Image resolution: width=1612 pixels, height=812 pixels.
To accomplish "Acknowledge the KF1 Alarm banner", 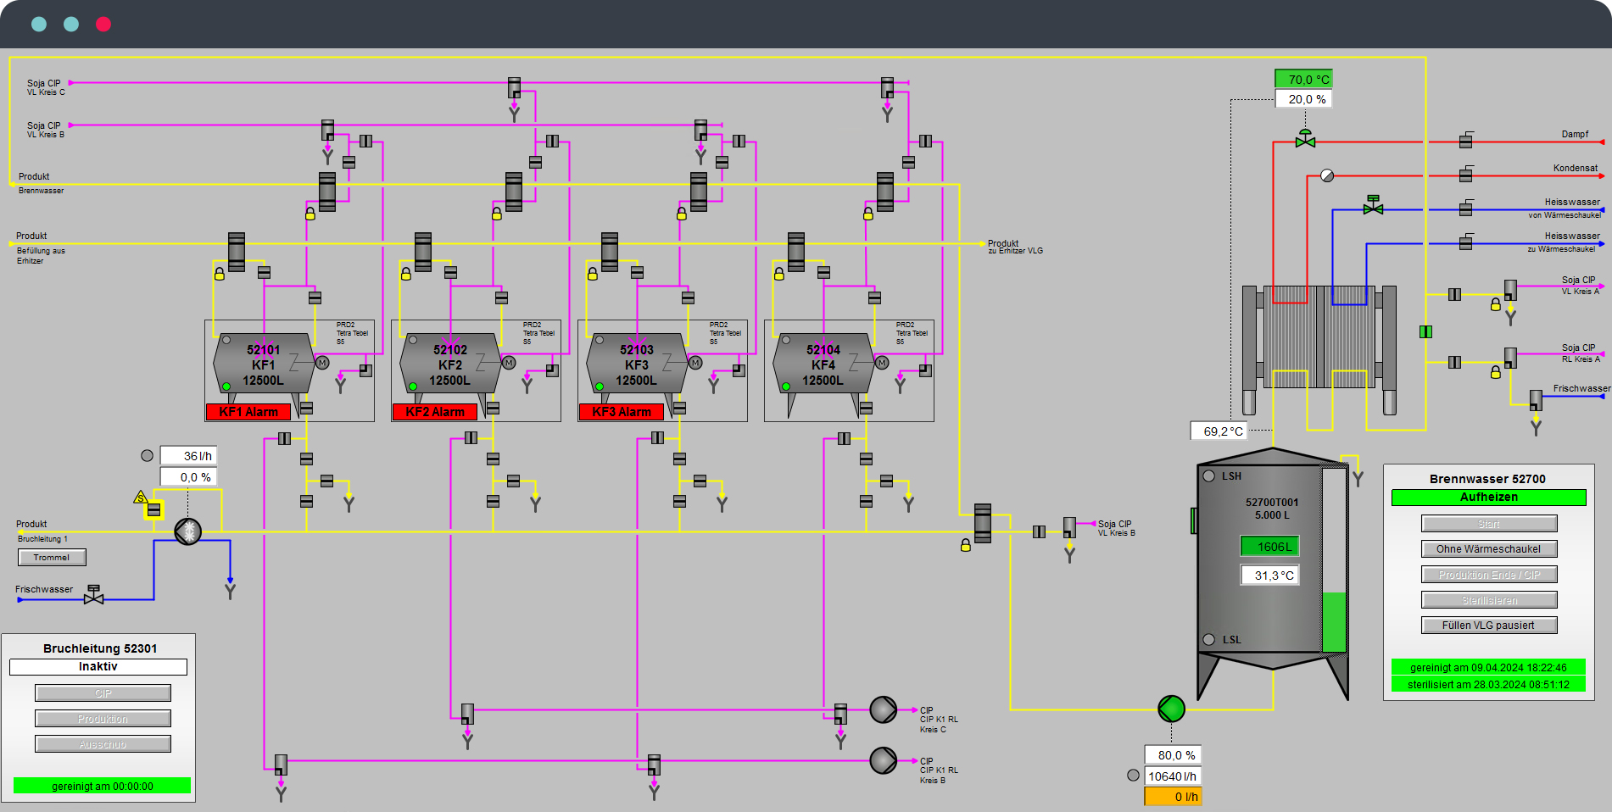I will point(248,412).
